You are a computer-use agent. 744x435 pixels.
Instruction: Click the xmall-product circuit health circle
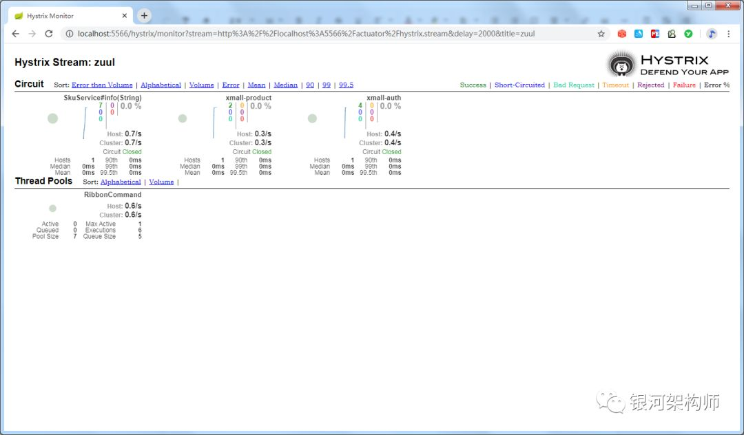pos(182,118)
